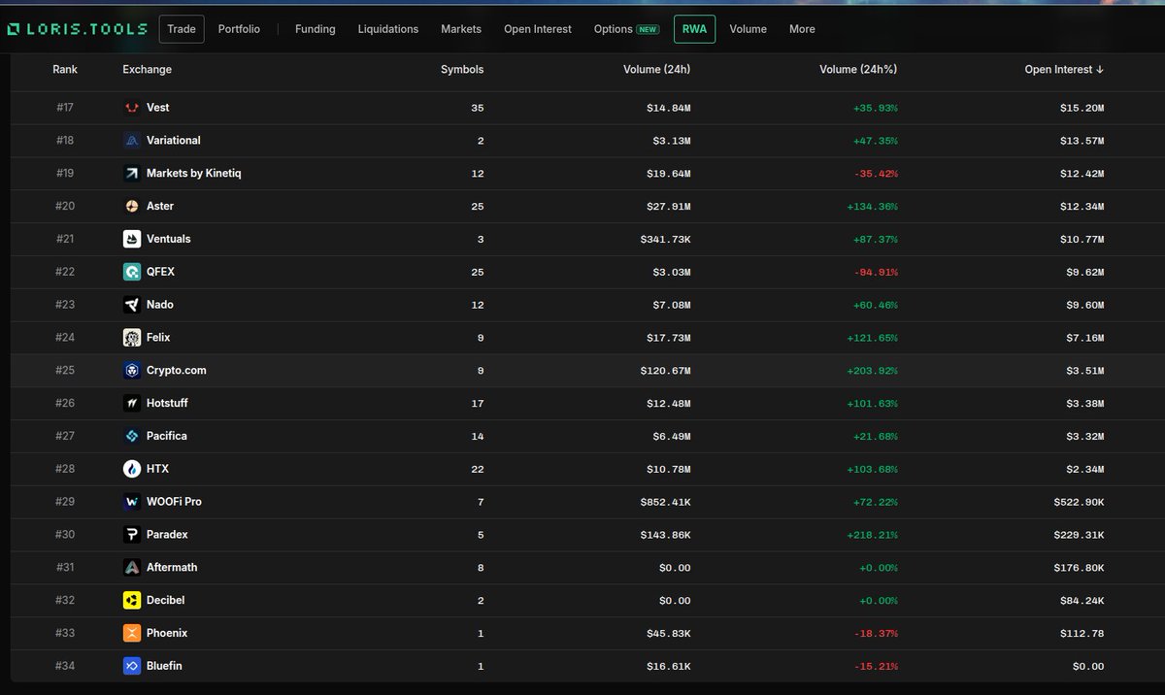This screenshot has height=695, width=1165.
Task: Click the Crypto.com exchange icon
Action: tap(132, 371)
